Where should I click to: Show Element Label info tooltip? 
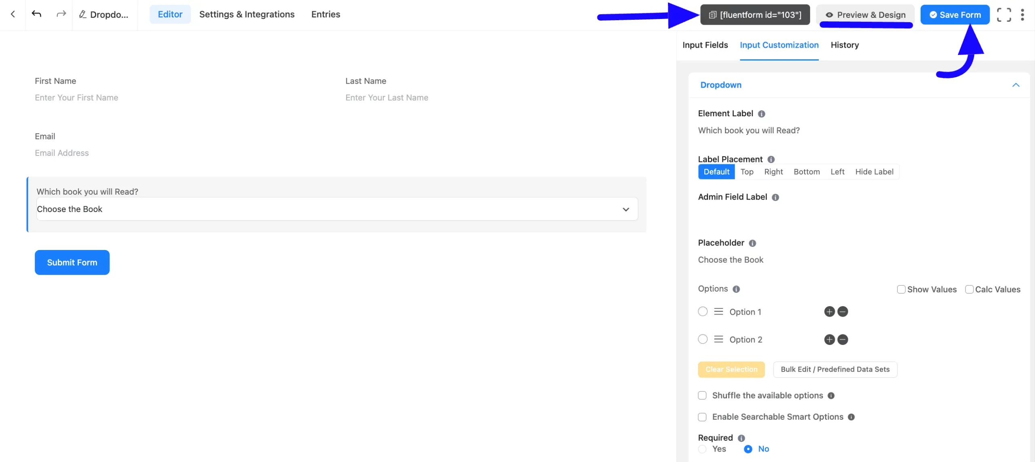tap(761, 114)
